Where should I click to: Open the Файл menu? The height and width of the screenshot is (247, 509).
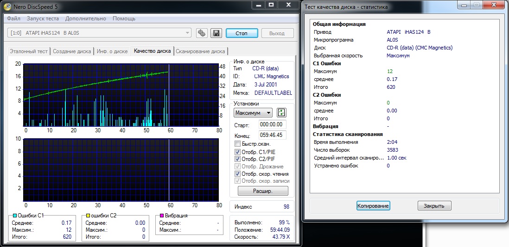tap(13, 19)
